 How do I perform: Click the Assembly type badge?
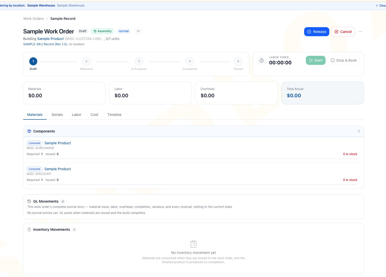(103, 31)
